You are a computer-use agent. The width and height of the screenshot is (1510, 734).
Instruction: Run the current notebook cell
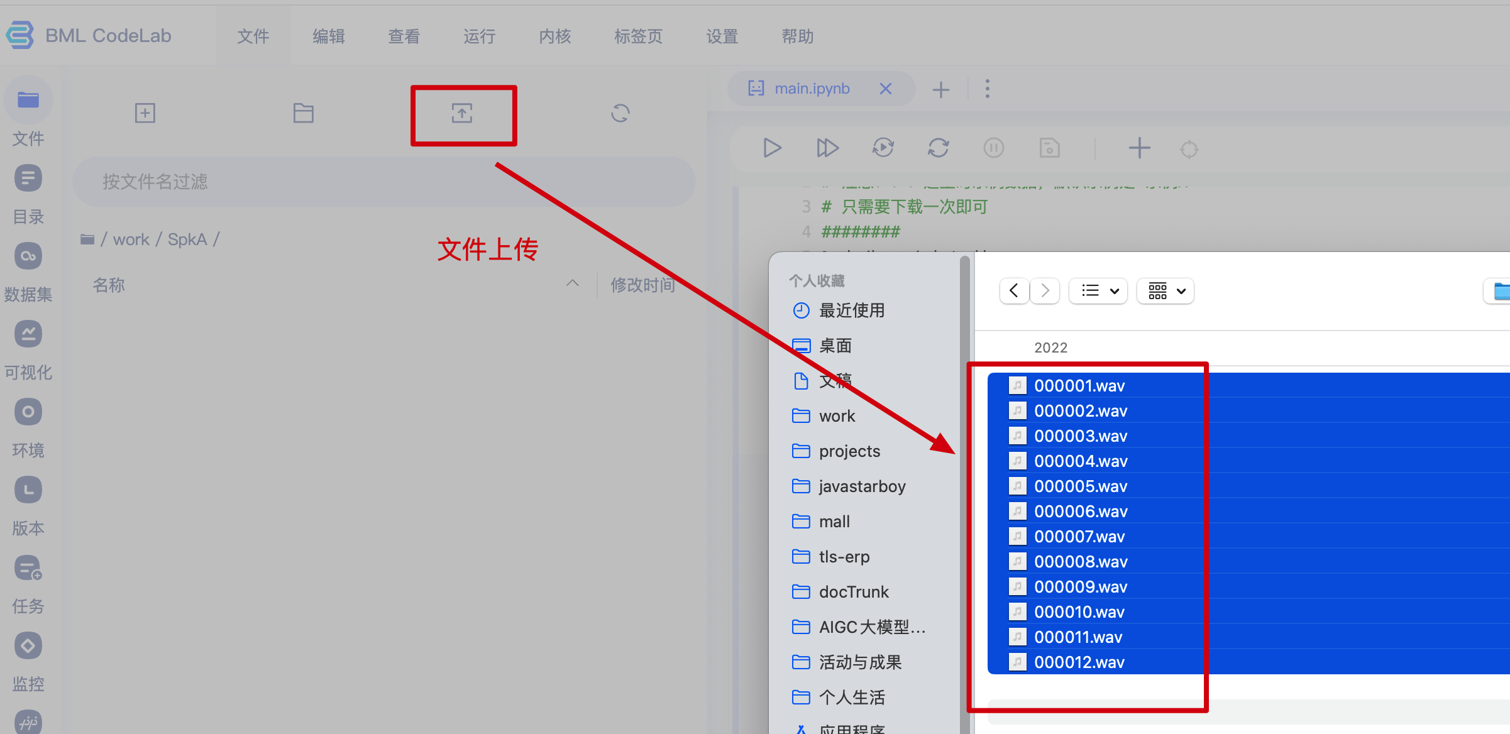click(x=772, y=148)
